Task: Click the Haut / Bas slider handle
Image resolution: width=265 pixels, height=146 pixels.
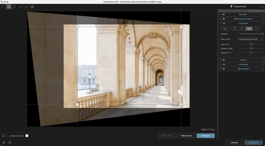Action: click(251, 44)
